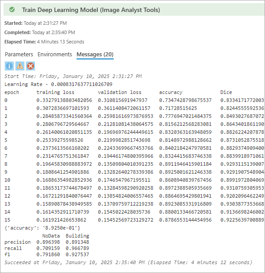Click the Elapsed Time line
The width and height of the screenshot is (265, 273).
(44, 42)
